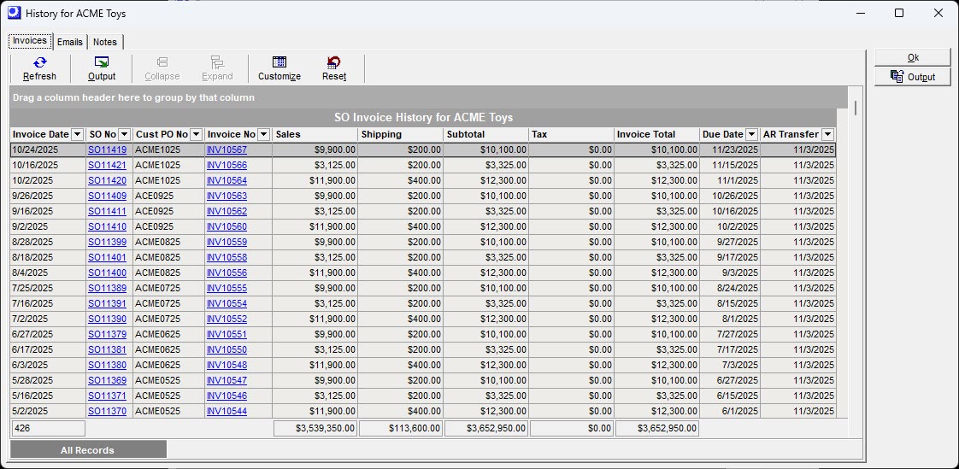This screenshot has height=469, width=959.
Task: Open the Invoice No filter dropdown
Action: click(263, 134)
